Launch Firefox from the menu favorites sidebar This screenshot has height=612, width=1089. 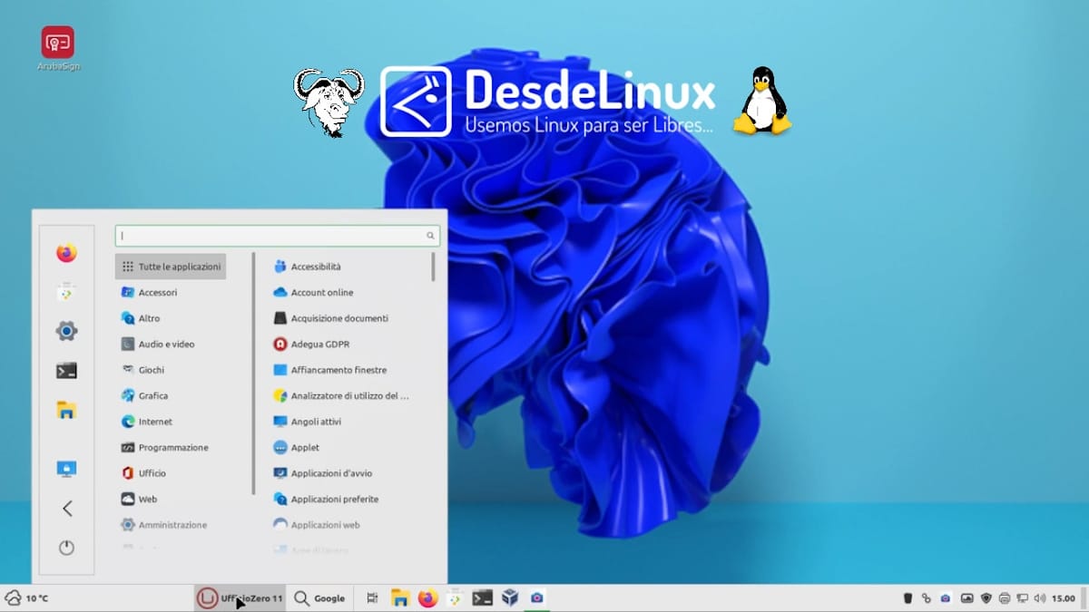coord(66,253)
